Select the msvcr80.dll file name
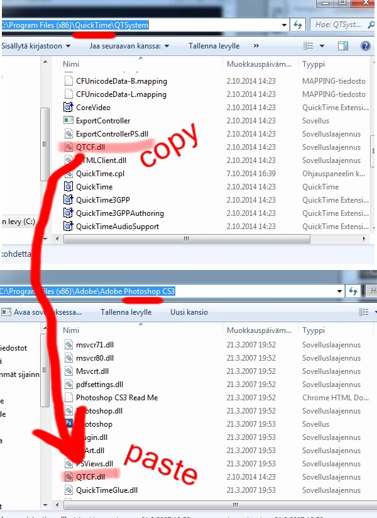 tap(95, 358)
